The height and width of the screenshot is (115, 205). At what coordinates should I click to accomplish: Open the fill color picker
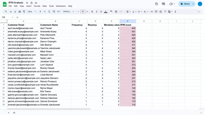[x=111, y=12]
